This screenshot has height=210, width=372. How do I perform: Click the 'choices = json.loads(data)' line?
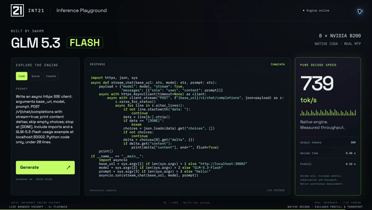169,128
